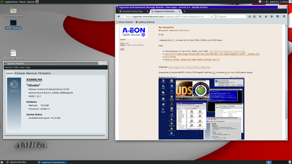This screenshot has width=292, height=164.
Task: Show site information icon in address bar
Action: pos(123,17)
